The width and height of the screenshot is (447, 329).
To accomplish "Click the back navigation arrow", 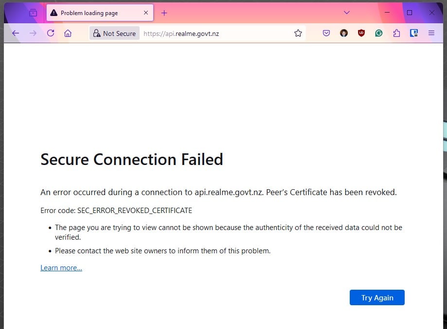I will point(16,33).
